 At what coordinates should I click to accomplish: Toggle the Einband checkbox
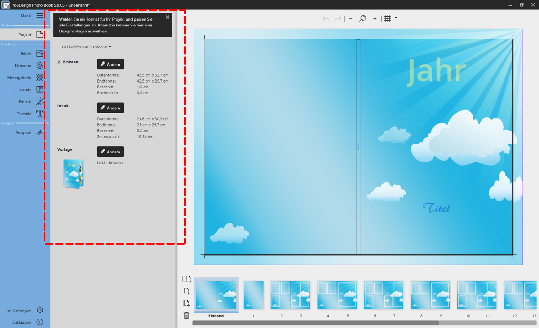click(x=59, y=62)
